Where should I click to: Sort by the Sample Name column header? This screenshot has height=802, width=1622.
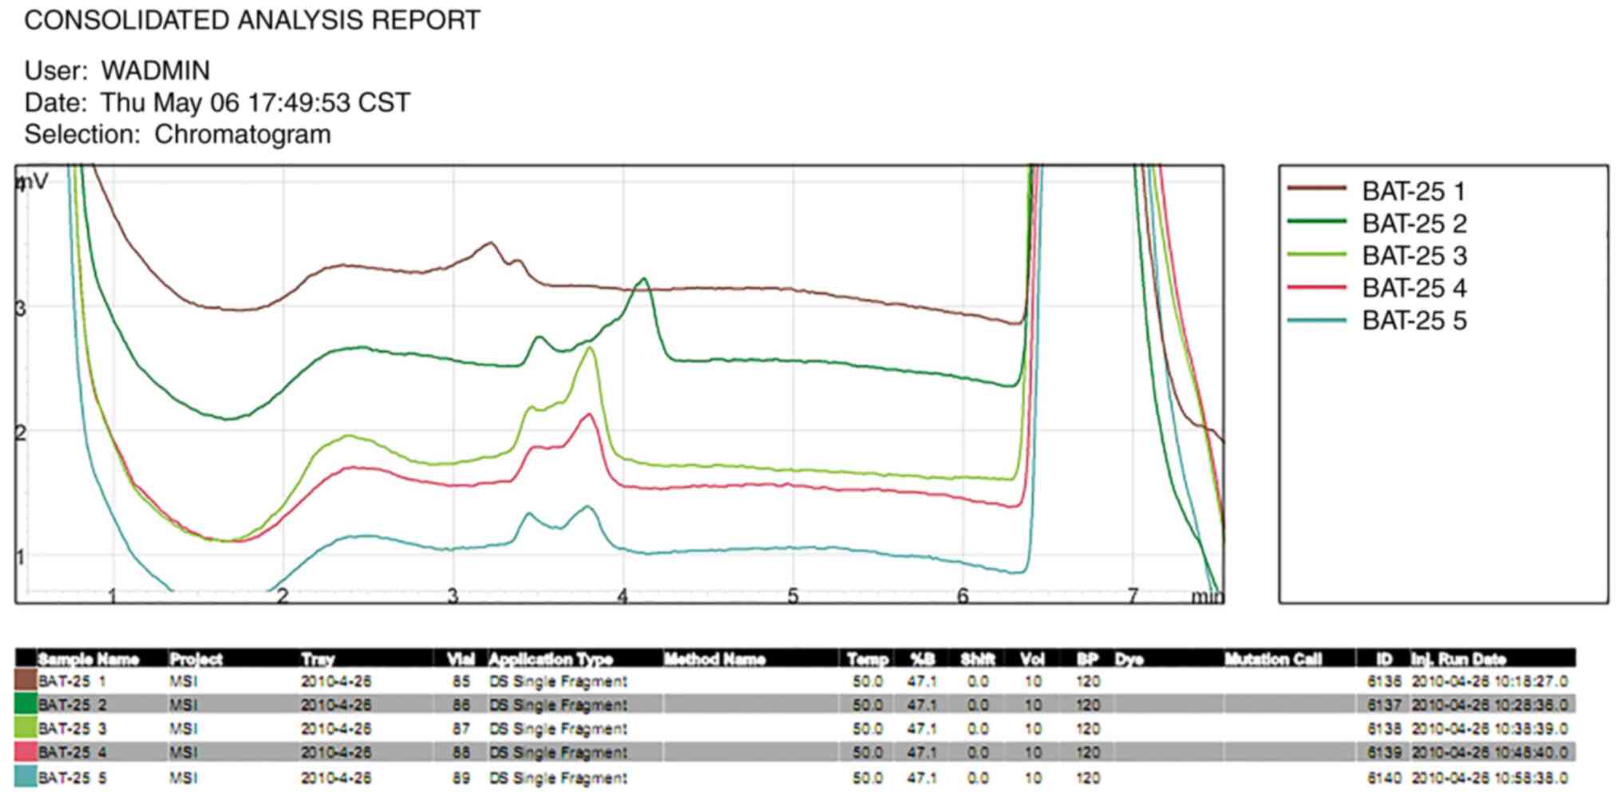88,659
